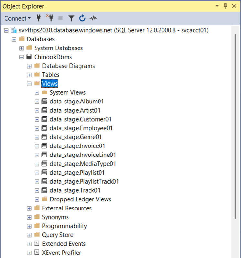Collapse the ChinookDbms database node
This screenshot has width=241, height=258.
(x=22, y=57)
